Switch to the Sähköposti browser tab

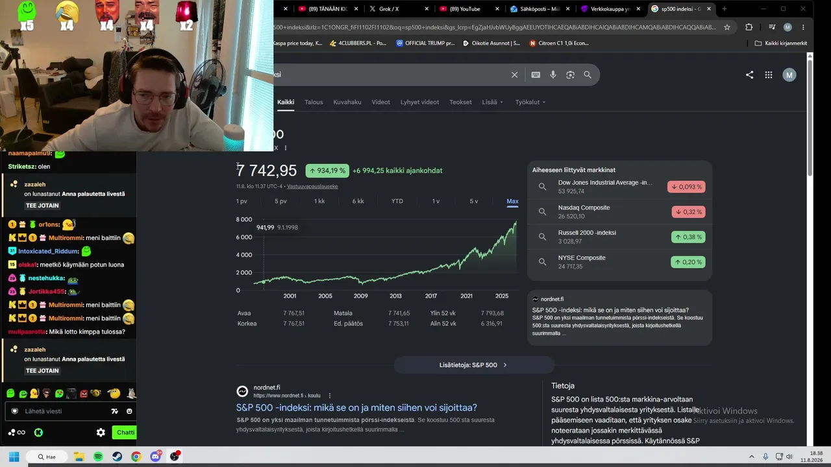pyautogui.click(x=538, y=9)
